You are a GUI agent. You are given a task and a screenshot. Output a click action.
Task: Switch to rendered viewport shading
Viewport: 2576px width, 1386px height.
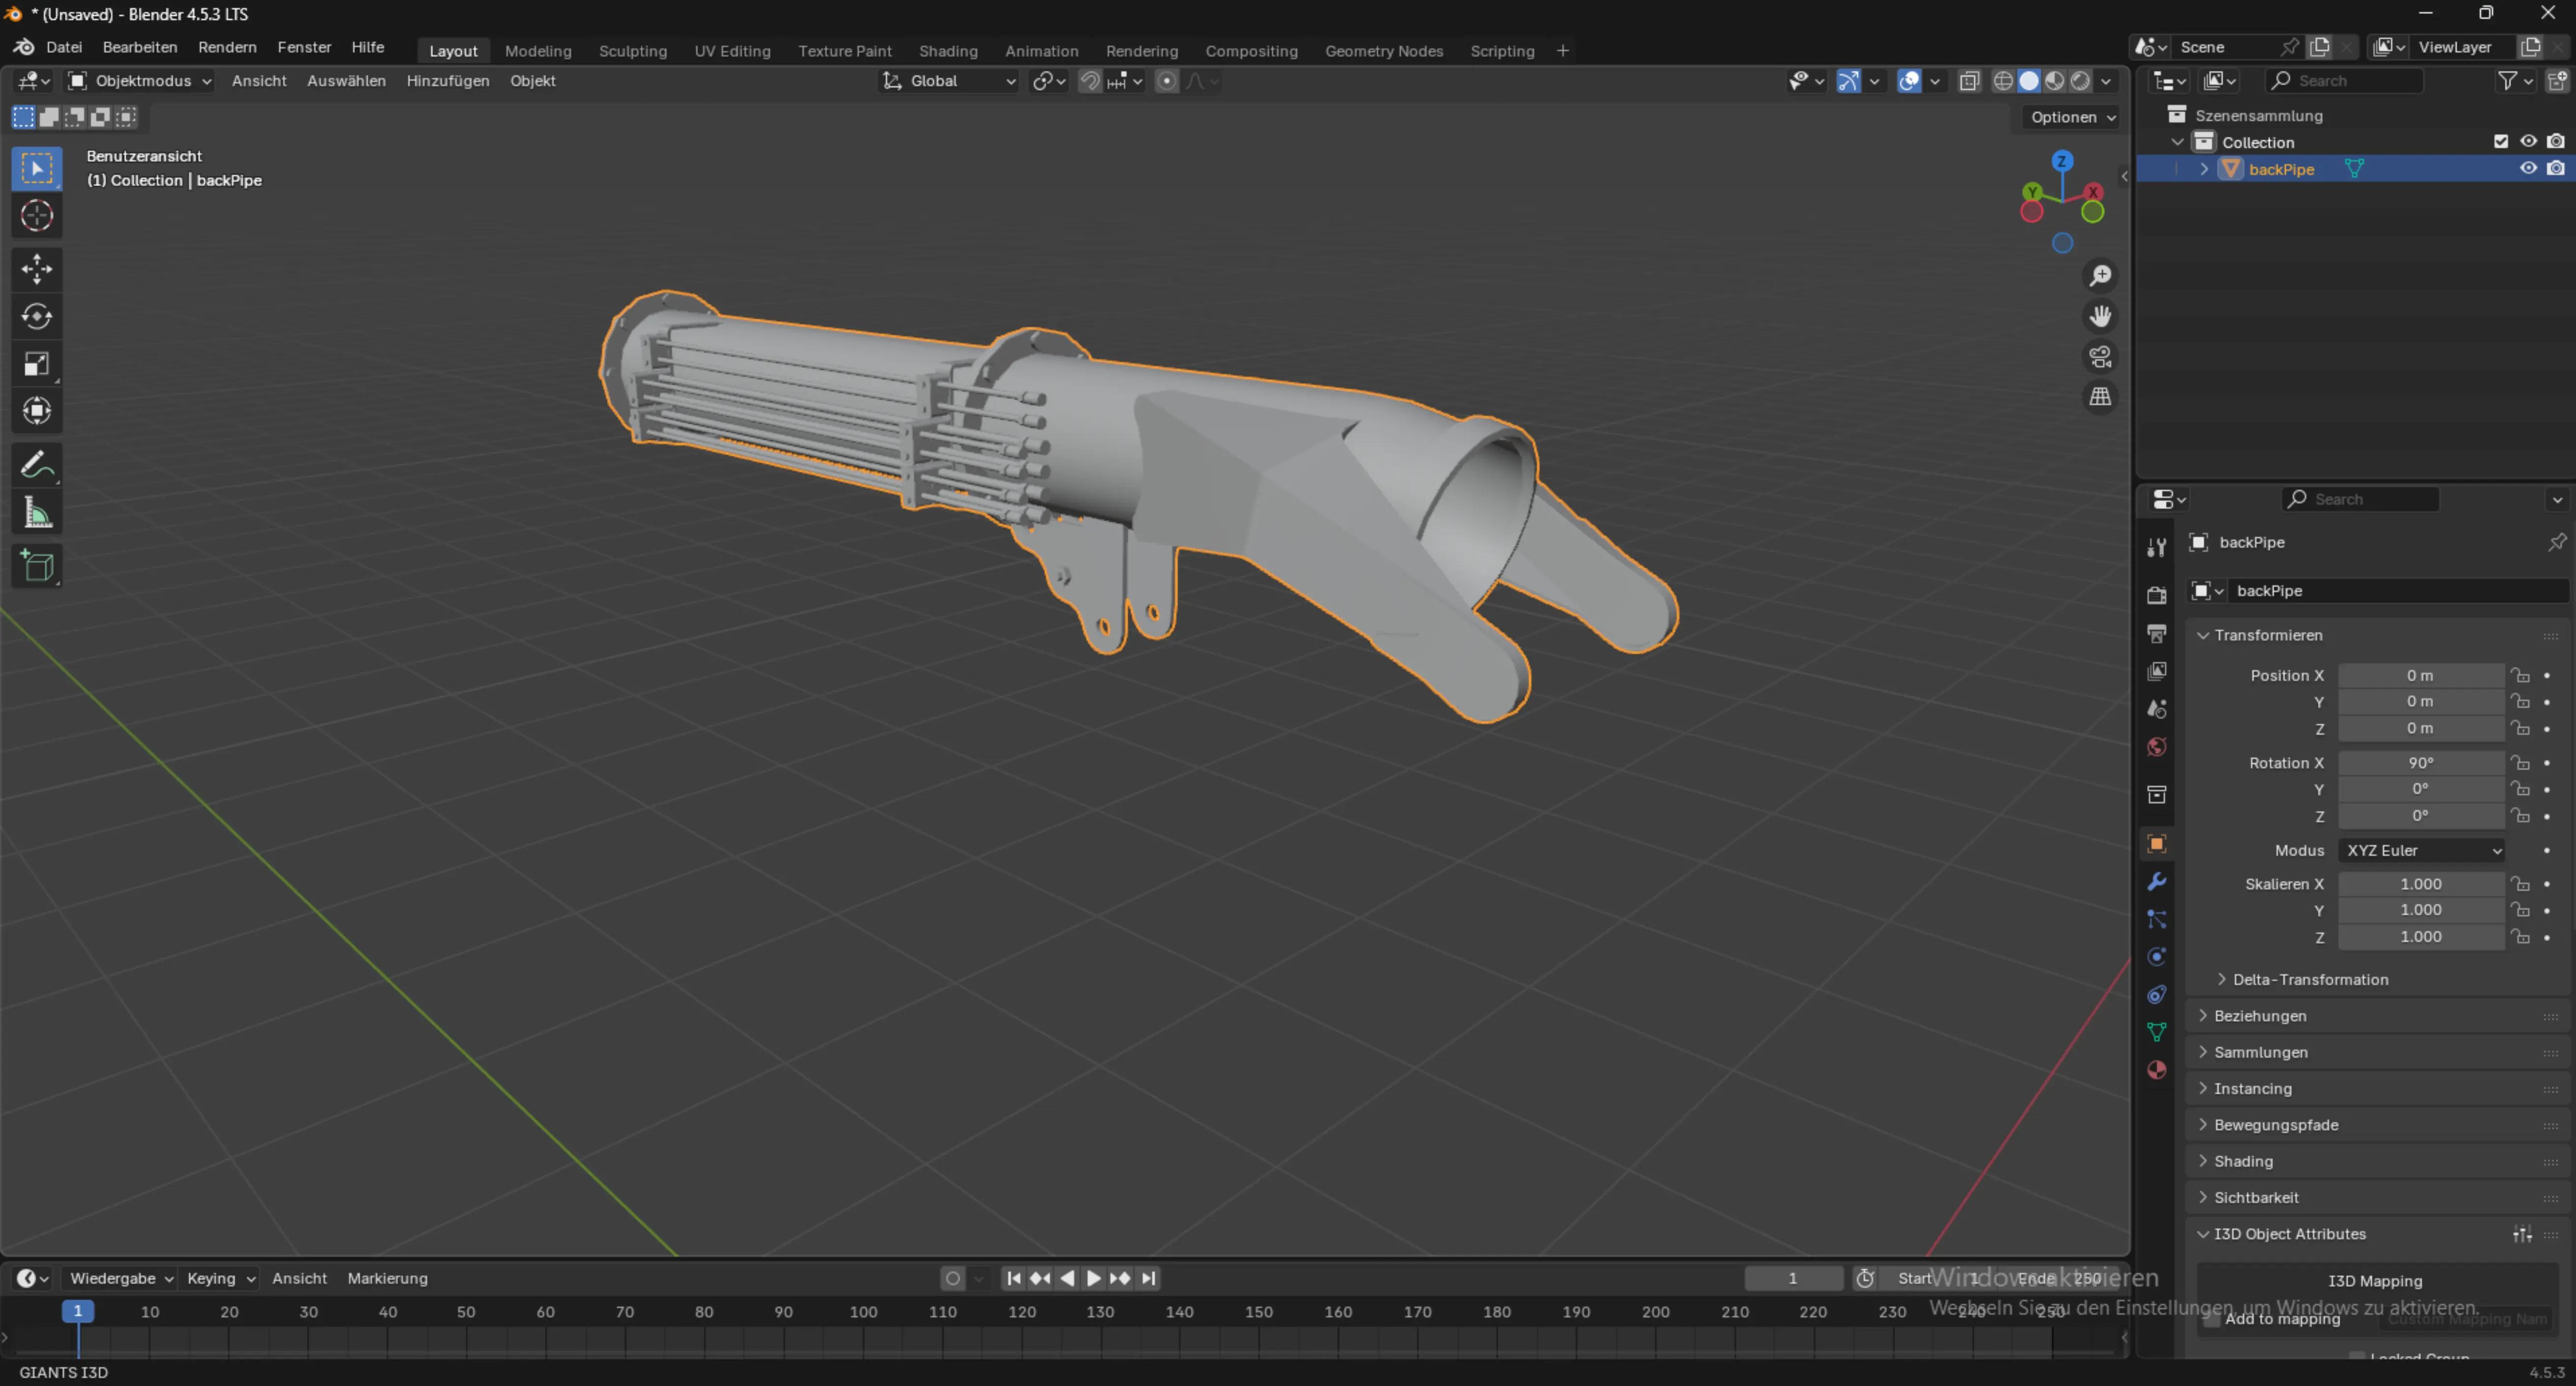2080,81
